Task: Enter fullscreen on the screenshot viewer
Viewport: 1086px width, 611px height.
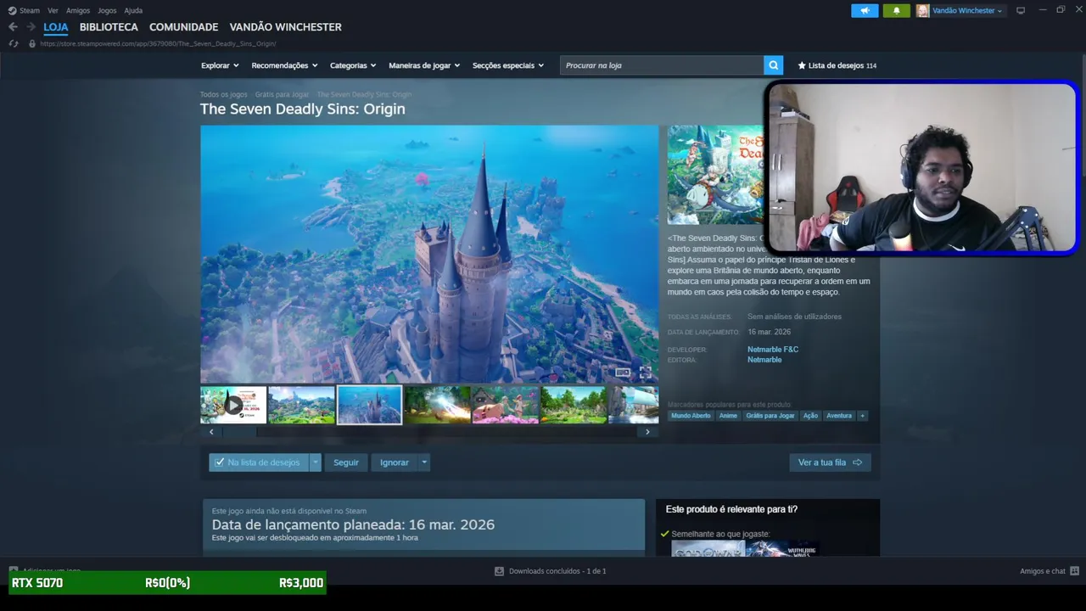Action: [646, 373]
